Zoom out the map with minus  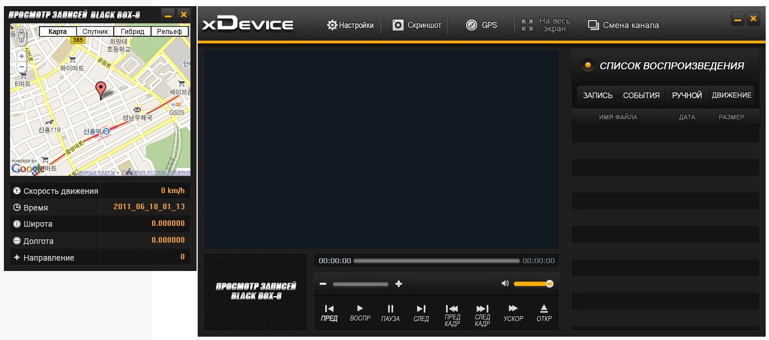point(22,66)
